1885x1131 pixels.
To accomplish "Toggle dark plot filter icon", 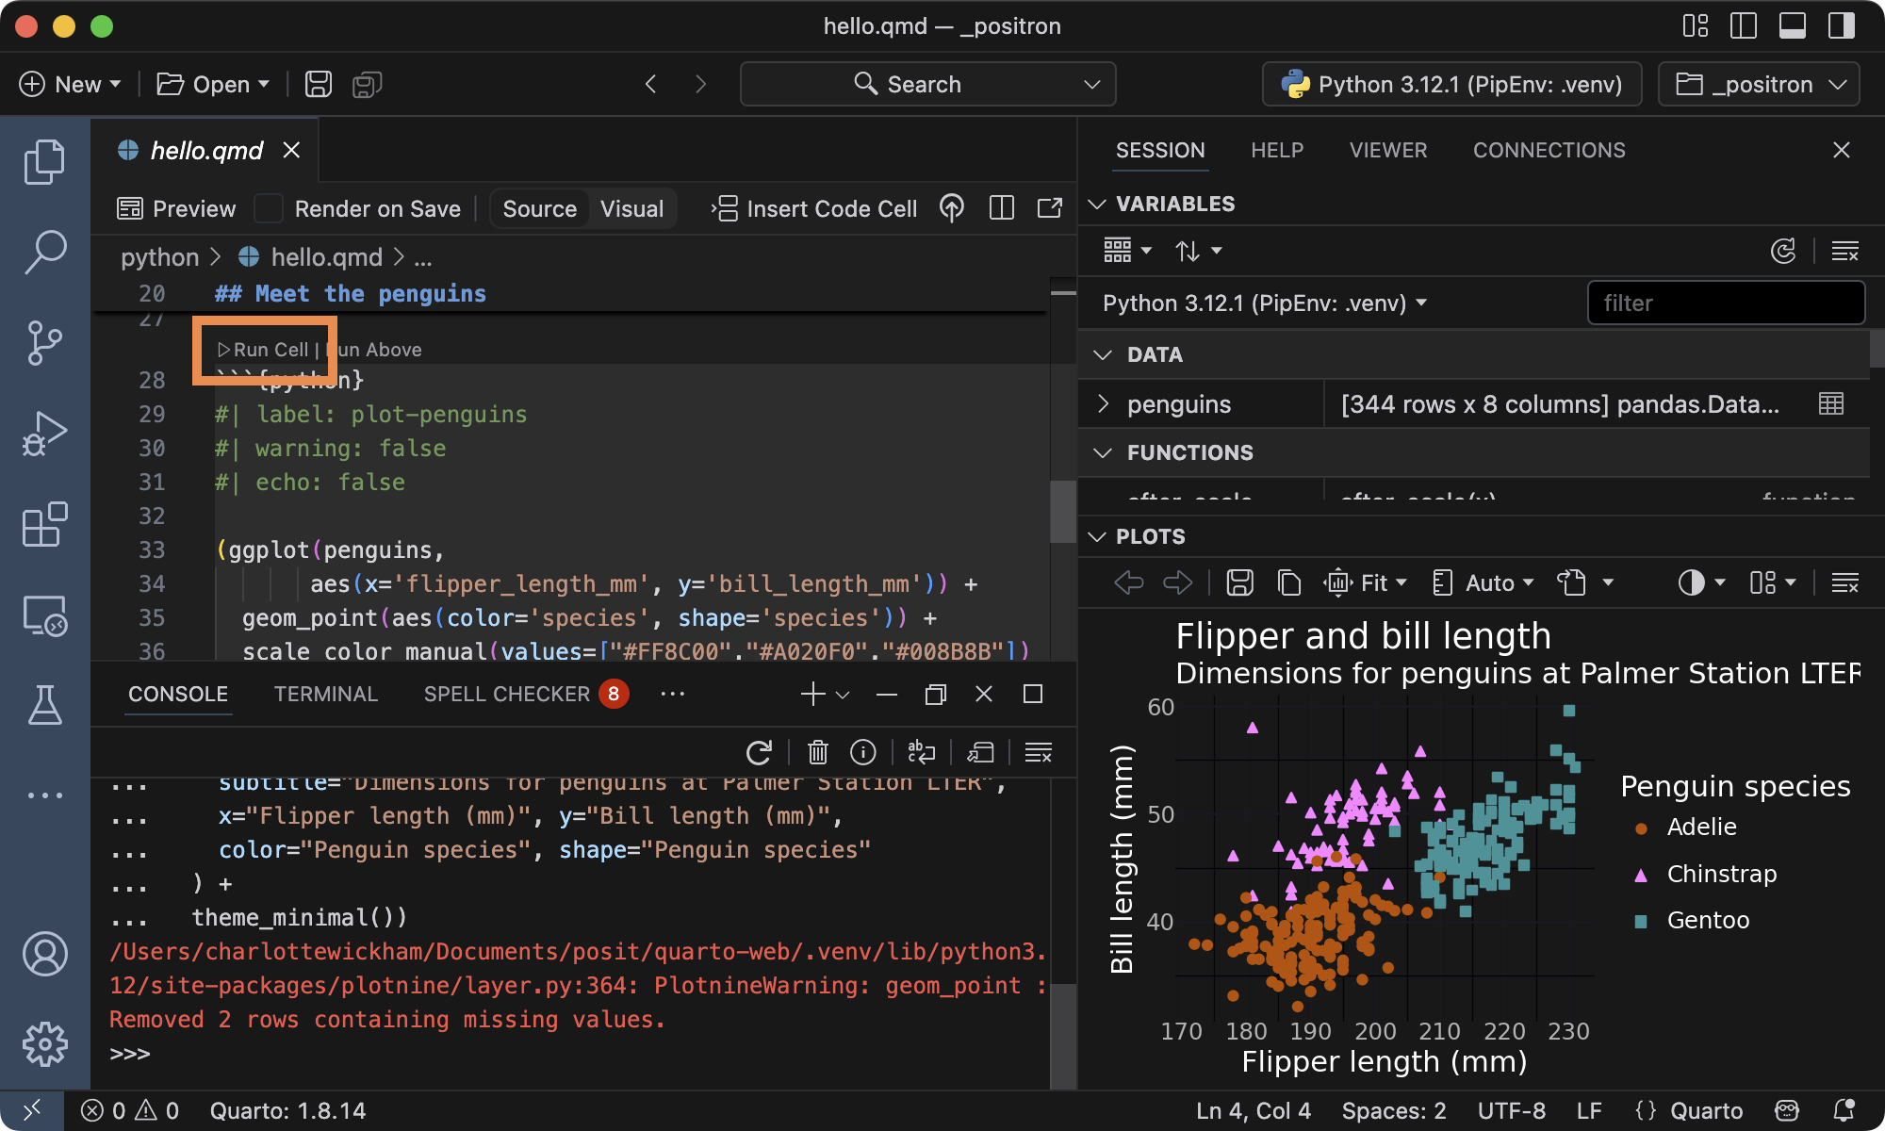I will coord(1701,582).
